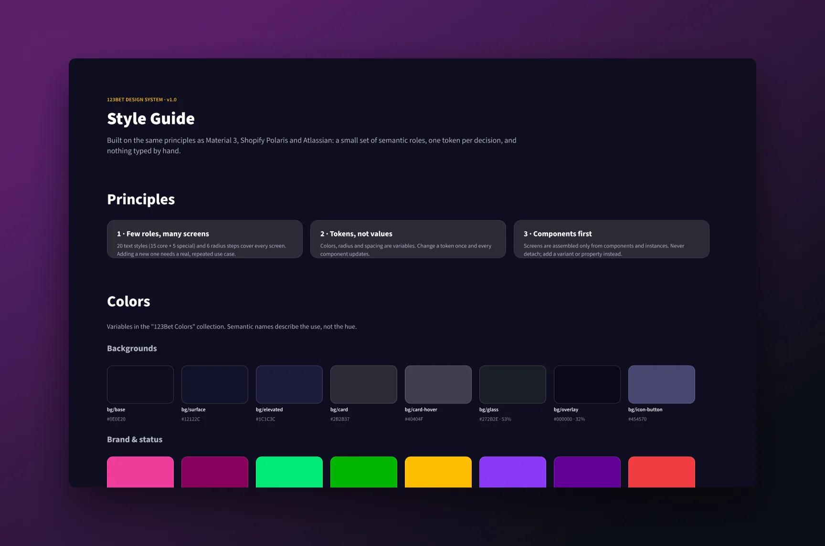Click the #1C1C3C hex value
This screenshot has width=825, height=546.
coord(265,419)
